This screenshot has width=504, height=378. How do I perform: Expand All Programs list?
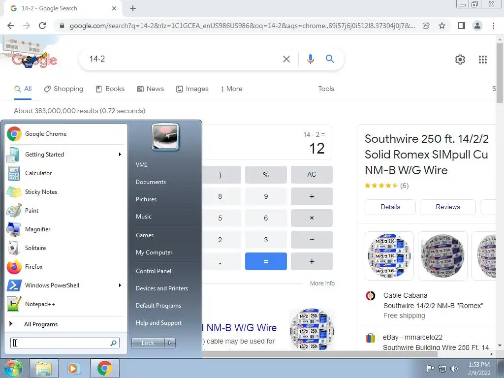(x=66, y=324)
